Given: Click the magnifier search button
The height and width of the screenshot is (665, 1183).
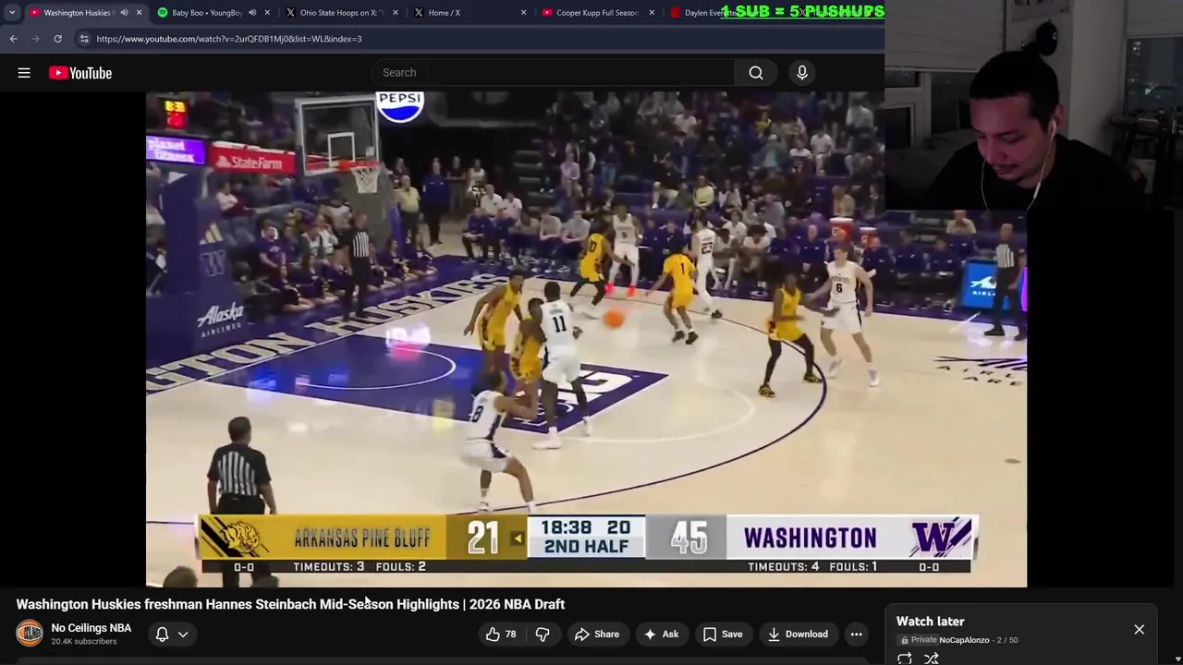Looking at the screenshot, I should [756, 73].
